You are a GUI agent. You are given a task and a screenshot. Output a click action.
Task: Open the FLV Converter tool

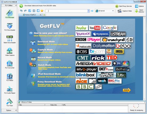coord(10,64)
